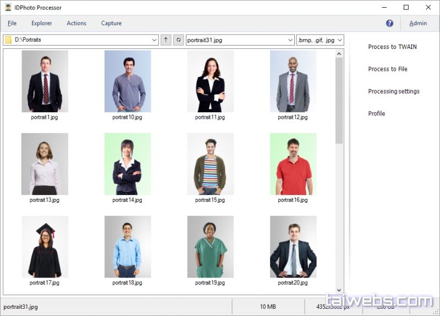Image resolution: width=440 pixels, height=316 pixels.
Task: Open the Capture menu
Action: tap(111, 23)
